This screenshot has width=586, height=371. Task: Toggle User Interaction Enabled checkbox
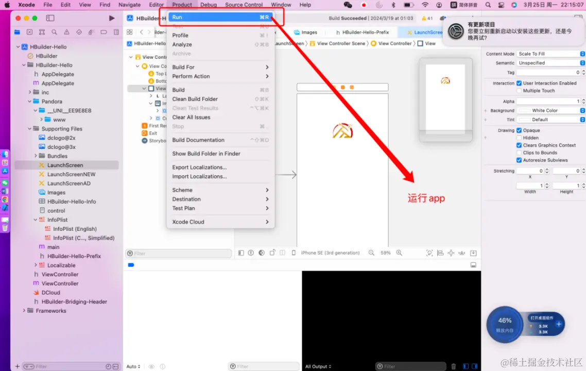tap(519, 83)
